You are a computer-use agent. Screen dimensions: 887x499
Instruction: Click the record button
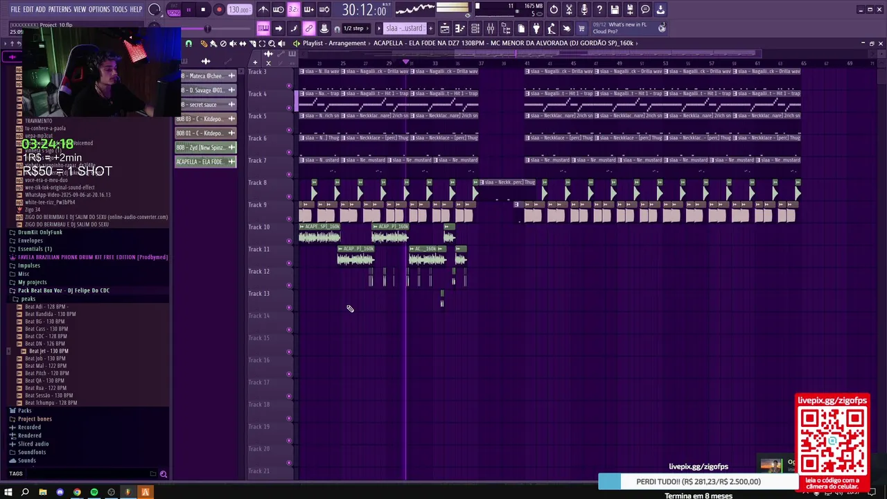[x=219, y=10]
